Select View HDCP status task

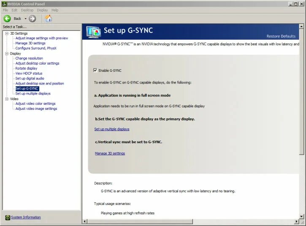[29, 74]
